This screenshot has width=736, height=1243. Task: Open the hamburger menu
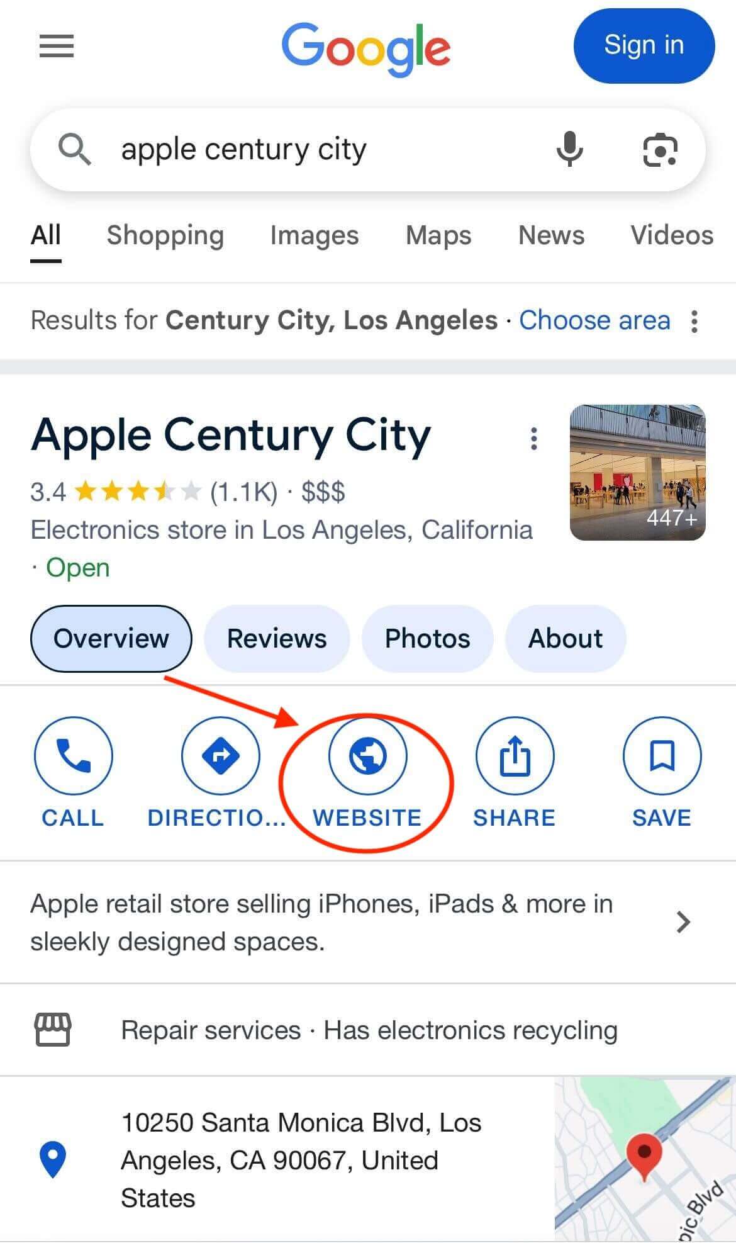(x=57, y=46)
